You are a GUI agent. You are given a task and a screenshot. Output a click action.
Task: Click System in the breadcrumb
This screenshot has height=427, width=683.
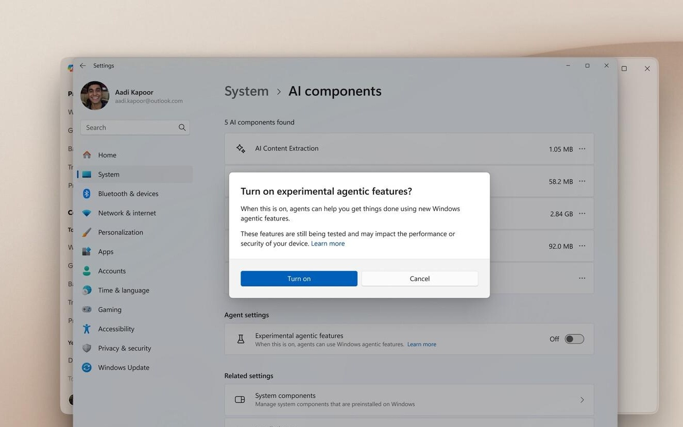coord(246,91)
